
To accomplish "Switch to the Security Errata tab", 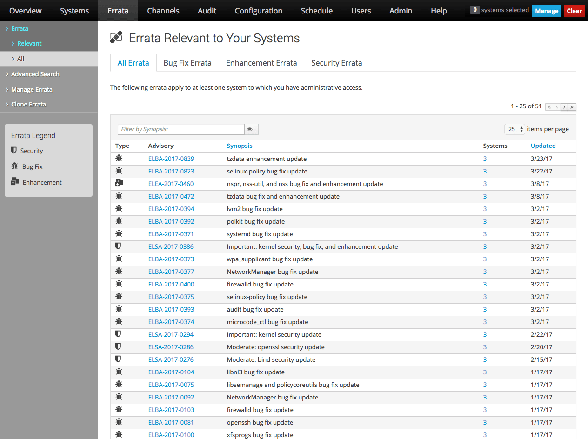I will pyautogui.click(x=337, y=63).
